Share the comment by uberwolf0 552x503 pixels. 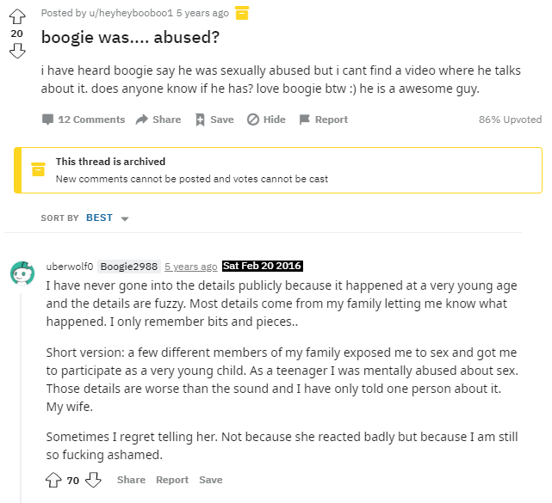coord(131,480)
